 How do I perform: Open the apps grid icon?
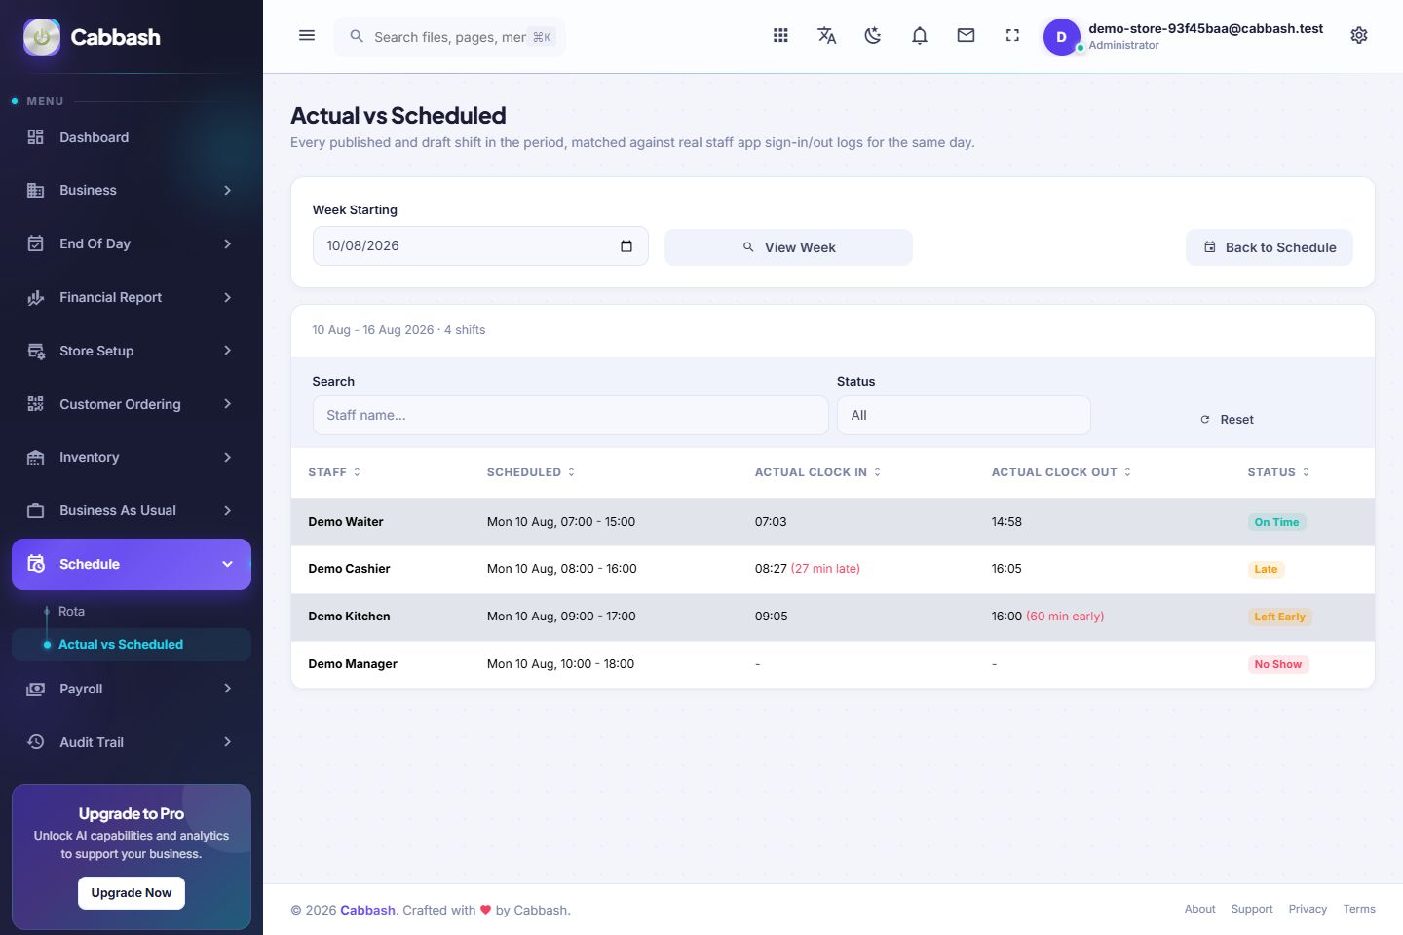(780, 36)
